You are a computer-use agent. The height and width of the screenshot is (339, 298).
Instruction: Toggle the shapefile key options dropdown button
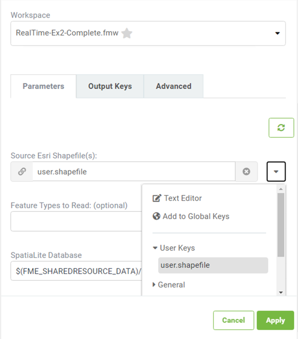click(276, 171)
